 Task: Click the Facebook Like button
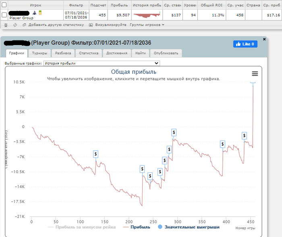point(245,44)
